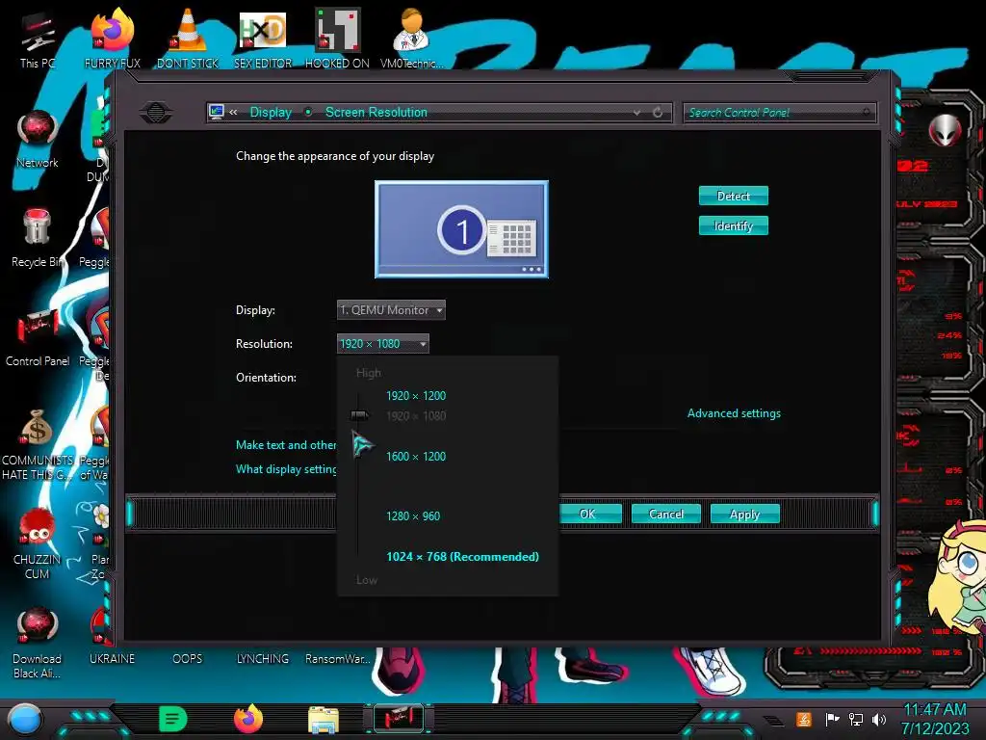Click the Identify button

(x=733, y=225)
